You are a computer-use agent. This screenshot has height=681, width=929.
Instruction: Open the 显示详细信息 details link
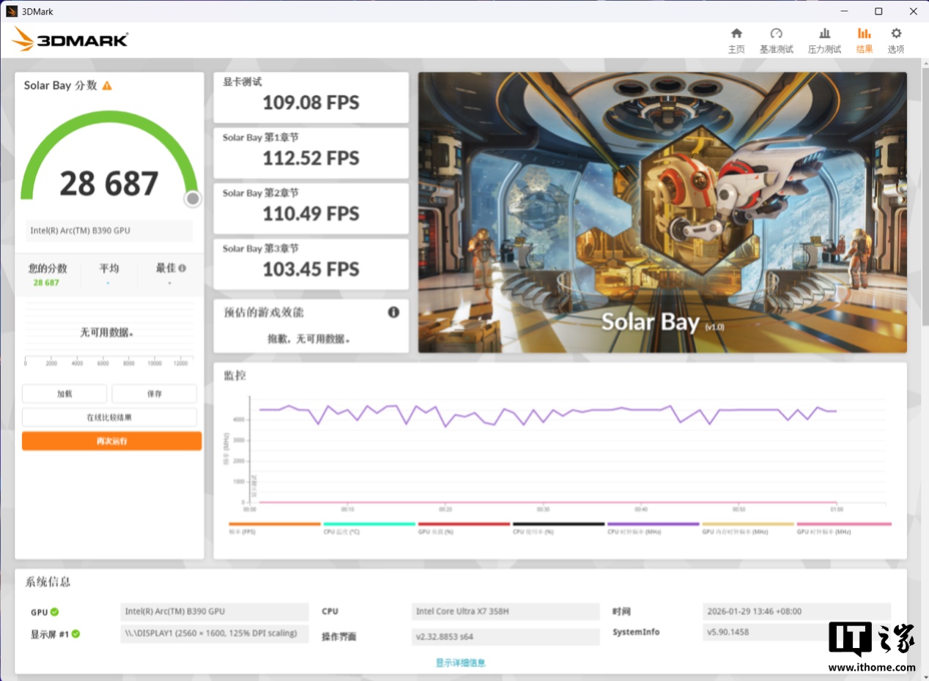coord(460,663)
